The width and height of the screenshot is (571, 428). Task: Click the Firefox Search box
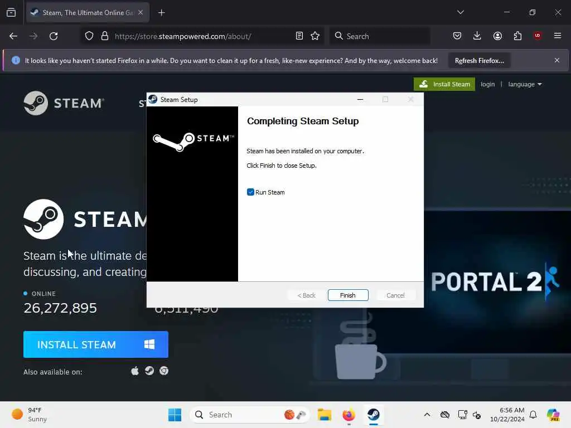click(380, 36)
